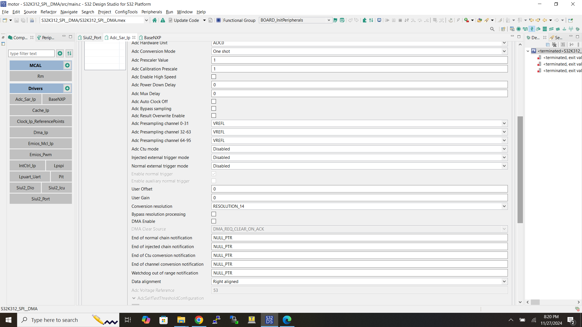The image size is (582, 327).
Task: Click the search magnifier toolbar icon
Action: (x=492, y=29)
